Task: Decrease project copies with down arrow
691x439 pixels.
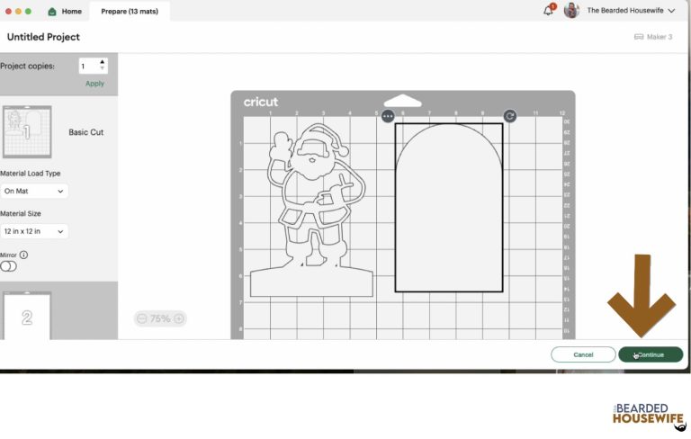Action: coord(103,69)
